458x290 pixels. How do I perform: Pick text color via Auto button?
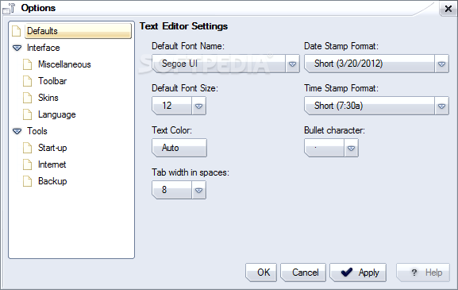179,148
